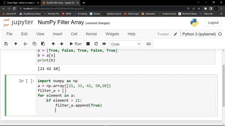Go forward in browser history
This screenshot has height=126, width=225.
click(9, 8)
